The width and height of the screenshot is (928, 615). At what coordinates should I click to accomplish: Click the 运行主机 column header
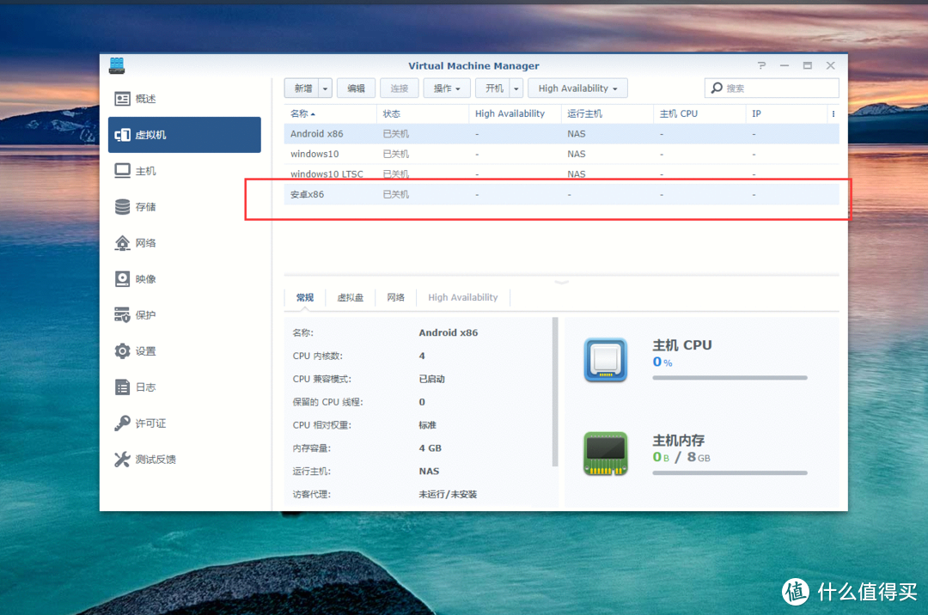coord(607,113)
